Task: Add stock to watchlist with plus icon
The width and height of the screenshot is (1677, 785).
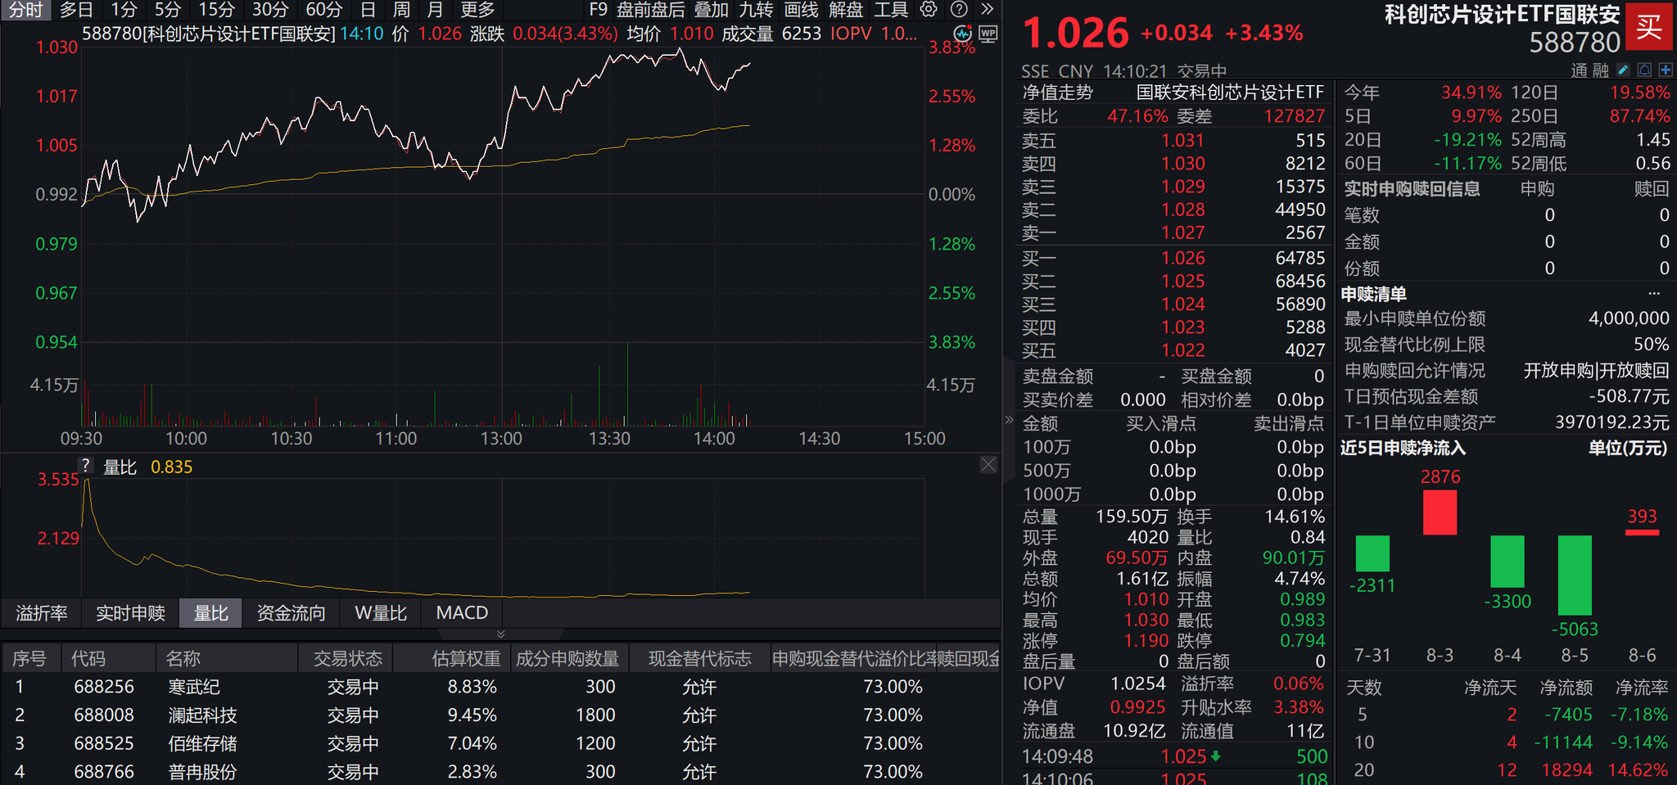Action: (1666, 70)
